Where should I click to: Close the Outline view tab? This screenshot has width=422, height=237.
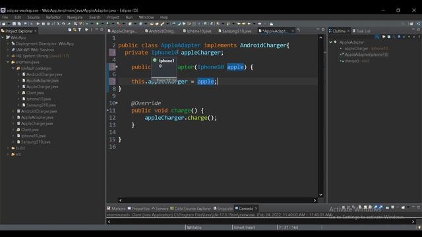348,31
